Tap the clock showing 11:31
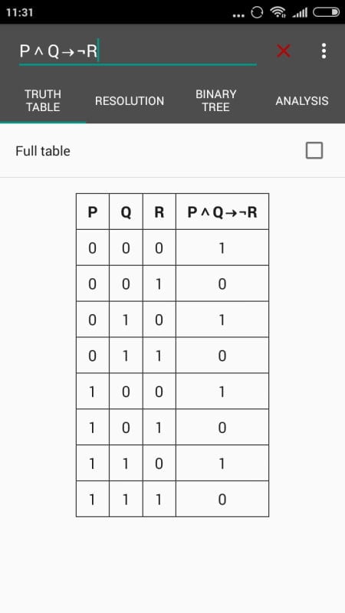Viewport: 345px width, 613px height. pyautogui.click(x=20, y=12)
